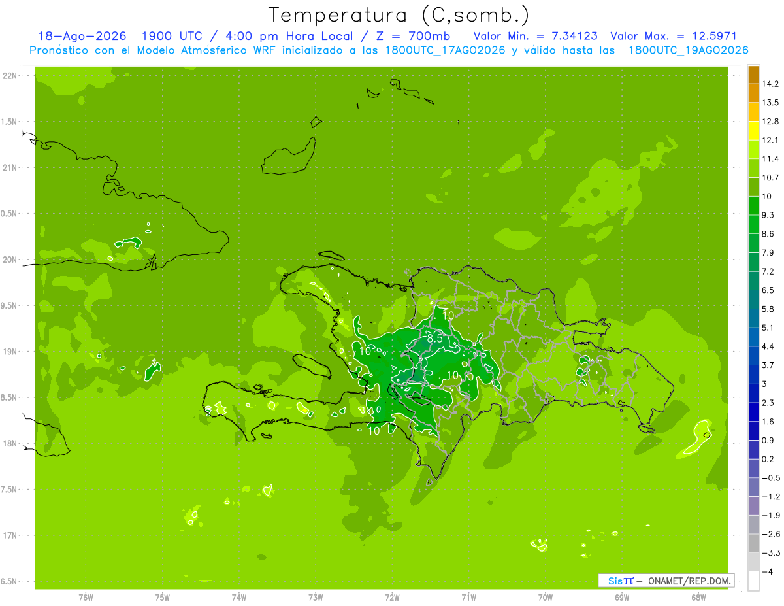Click the "13.5" colorbar label

[x=771, y=103]
